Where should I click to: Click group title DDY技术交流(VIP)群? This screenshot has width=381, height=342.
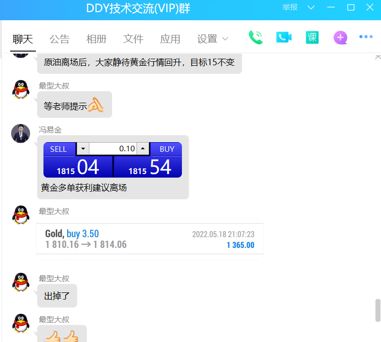[138, 9]
